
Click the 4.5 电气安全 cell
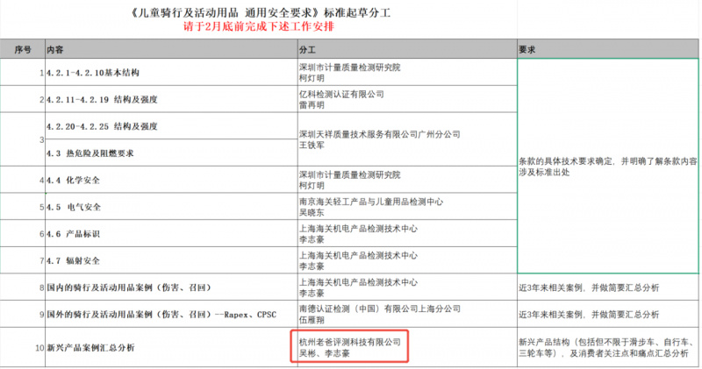pos(75,208)
